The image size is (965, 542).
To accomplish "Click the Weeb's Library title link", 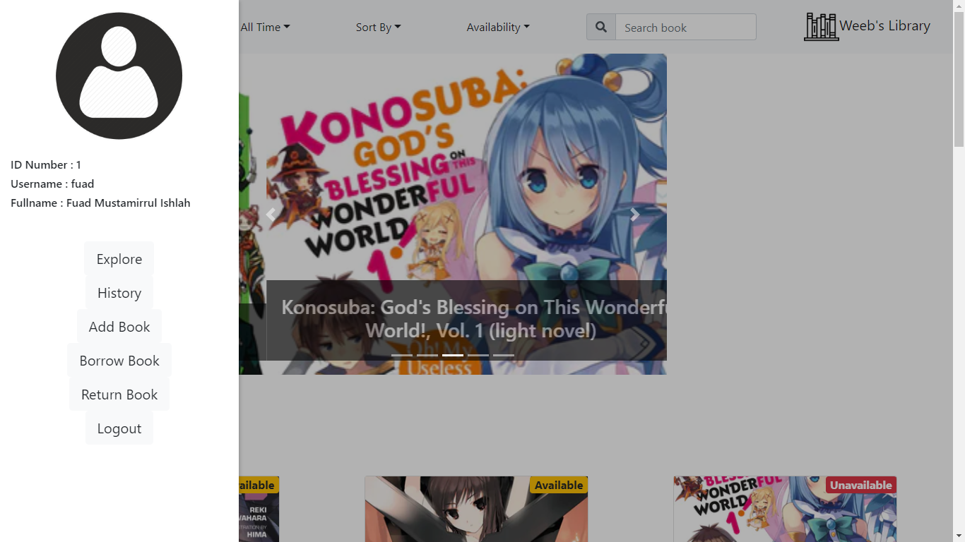I will tap(884, 26).
